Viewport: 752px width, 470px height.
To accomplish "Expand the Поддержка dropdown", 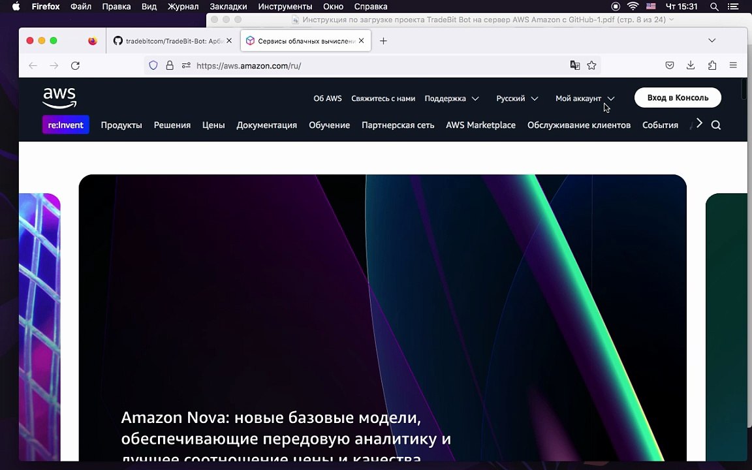I will pyautogui.click(x=451, y=99).
